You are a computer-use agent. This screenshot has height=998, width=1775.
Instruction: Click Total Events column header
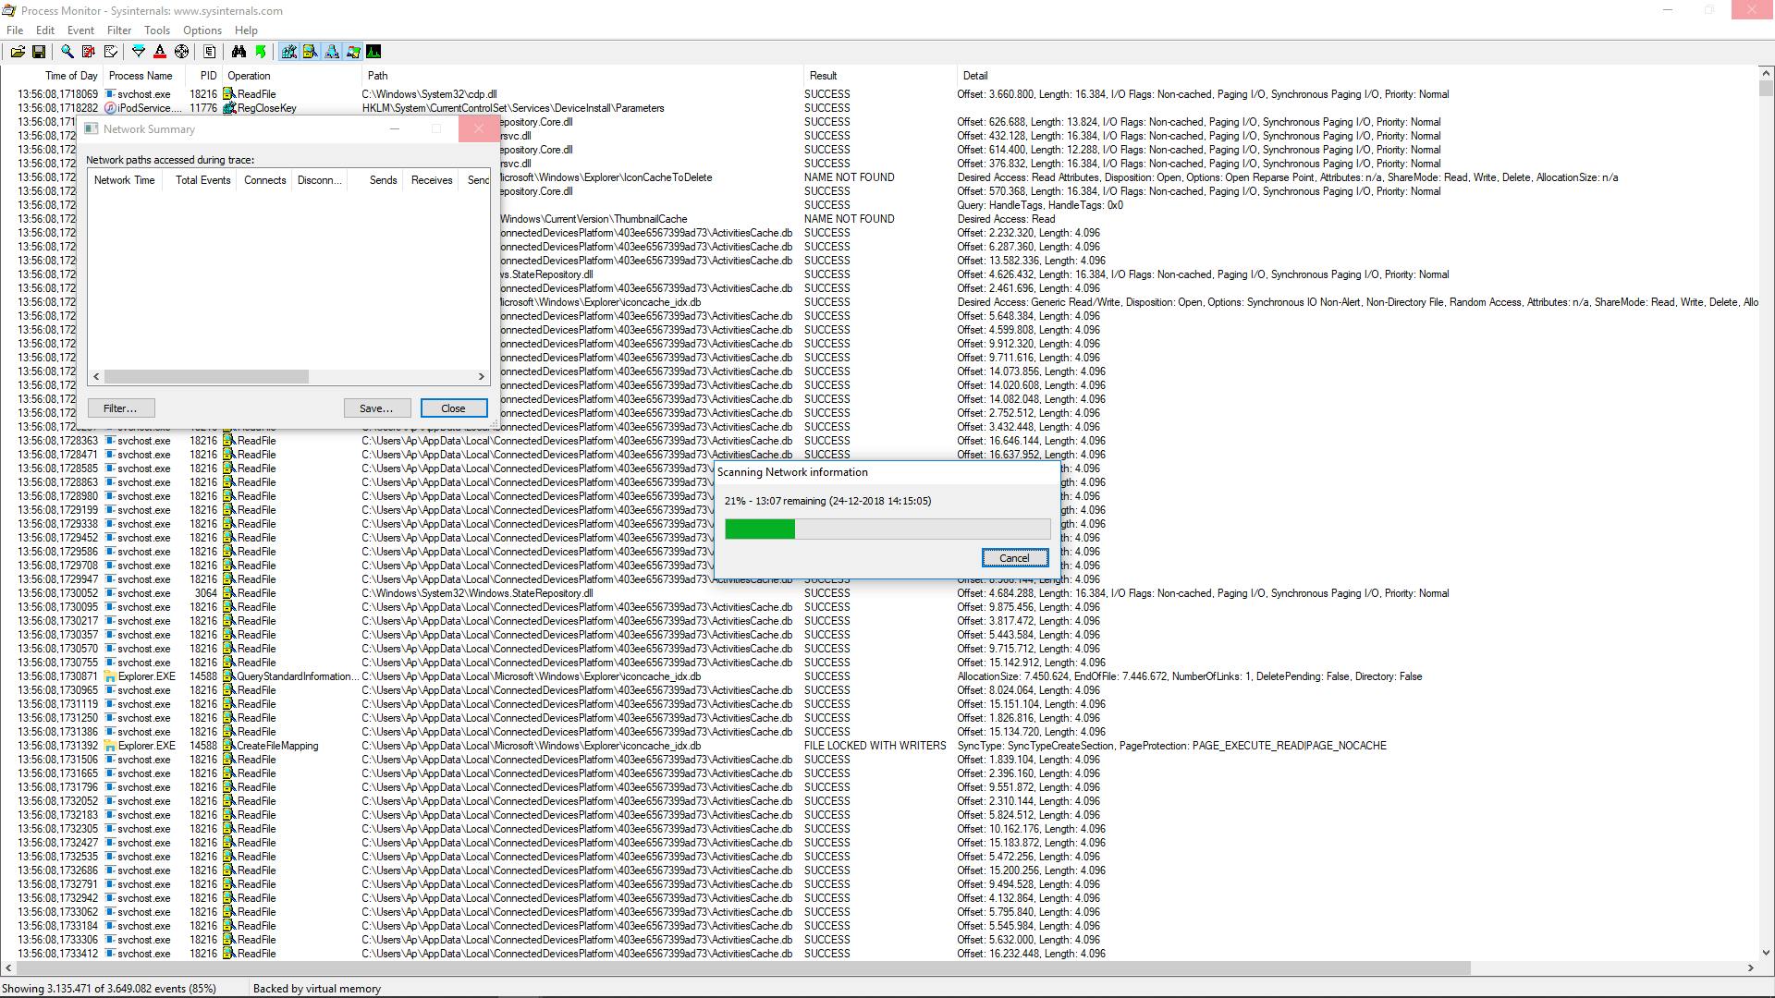pyautogui.click(x=202, y=180)
